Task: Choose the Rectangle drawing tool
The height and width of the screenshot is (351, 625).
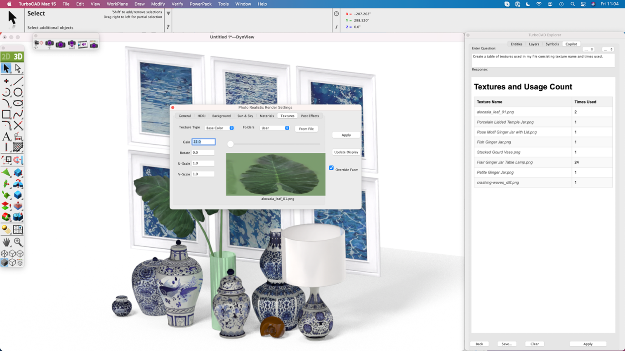Action: 6,115
